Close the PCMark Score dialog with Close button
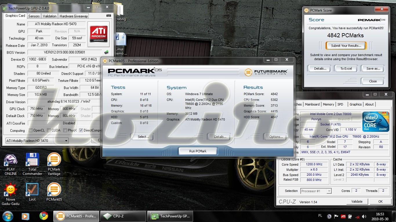Image resolution: width=396 pixels, height=222 pixels. (x=373, y=81)
